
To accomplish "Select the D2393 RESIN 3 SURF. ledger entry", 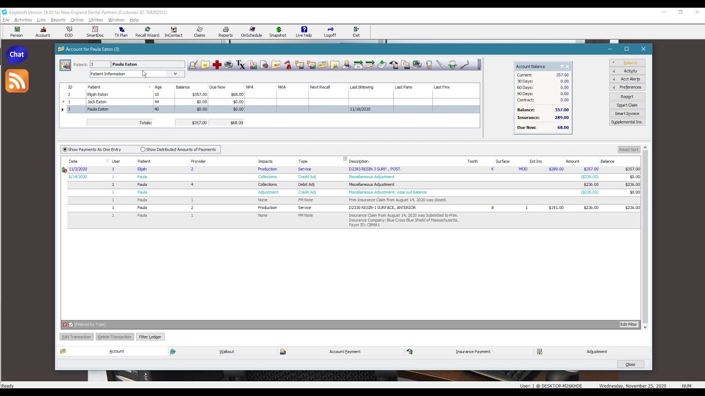I will pyautogui.click(x=351, y=169).
